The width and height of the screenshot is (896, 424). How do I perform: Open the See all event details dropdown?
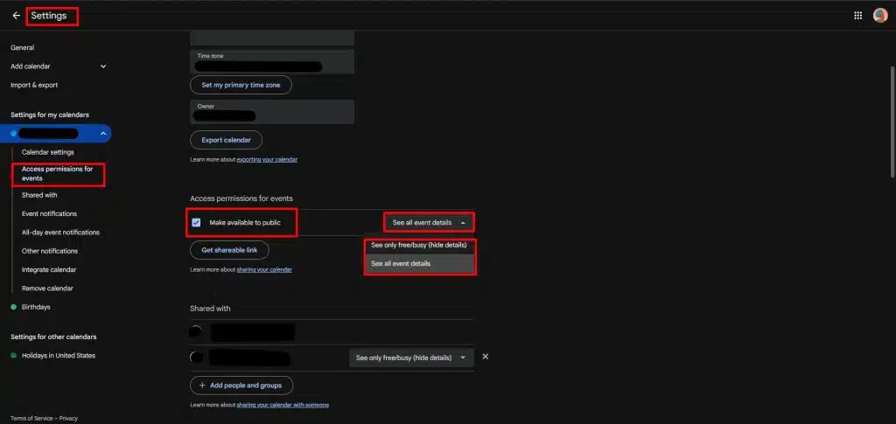coord(429,223)
